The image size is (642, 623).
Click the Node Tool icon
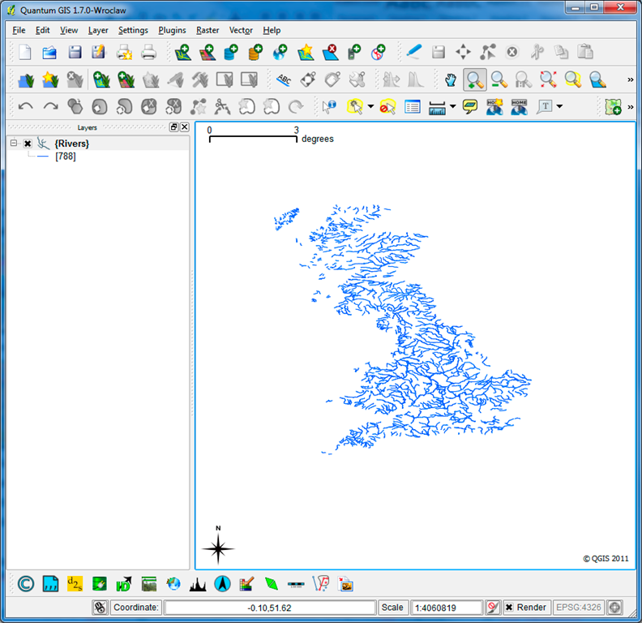488,53
